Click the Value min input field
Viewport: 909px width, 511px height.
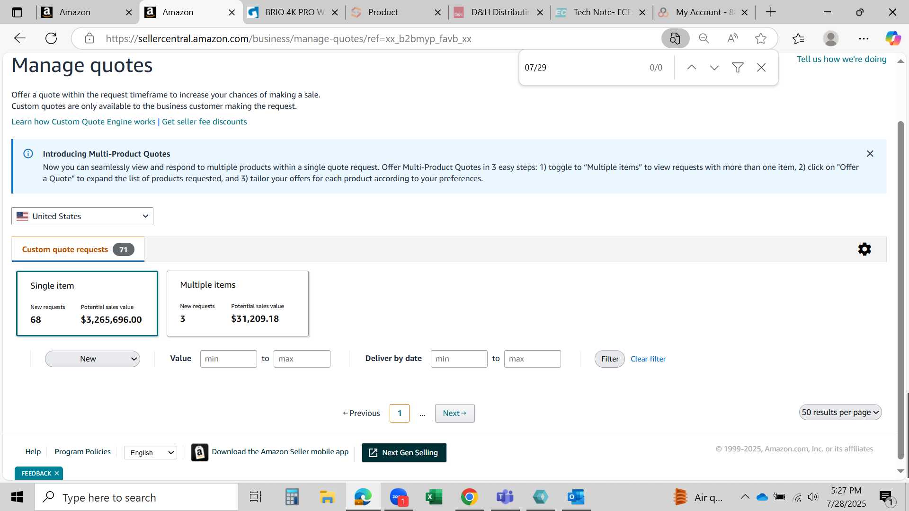(x=228, y=359)
